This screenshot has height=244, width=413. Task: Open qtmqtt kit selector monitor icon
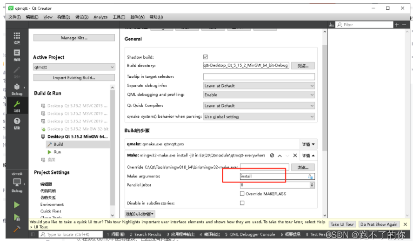point(17,182)
